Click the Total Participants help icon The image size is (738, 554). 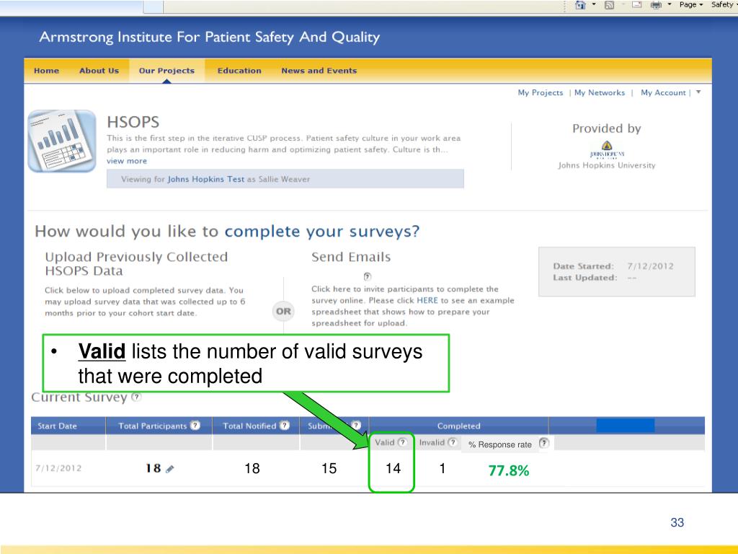click(x=195, y=426)
